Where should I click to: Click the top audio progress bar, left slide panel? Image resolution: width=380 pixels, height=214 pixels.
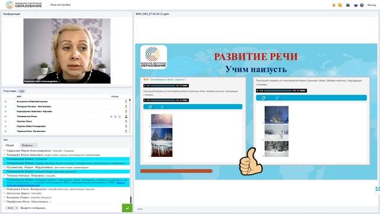163,86
